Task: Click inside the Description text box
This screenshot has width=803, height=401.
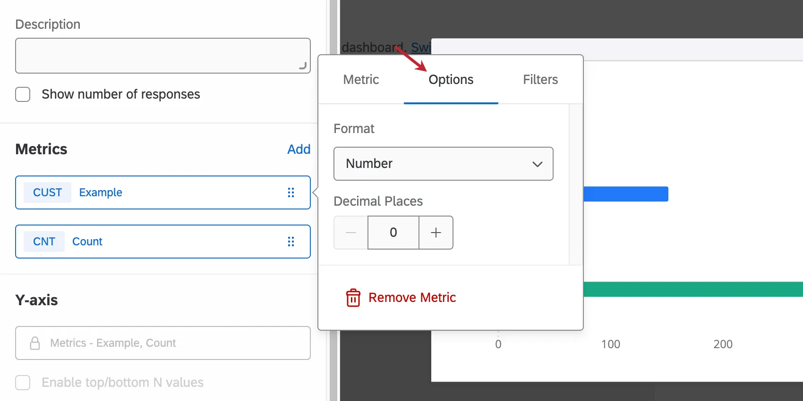Action: (x=162, y=56)
